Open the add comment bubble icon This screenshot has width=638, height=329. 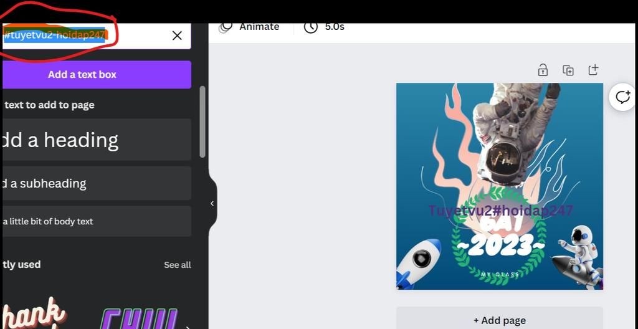pos(622,97)
